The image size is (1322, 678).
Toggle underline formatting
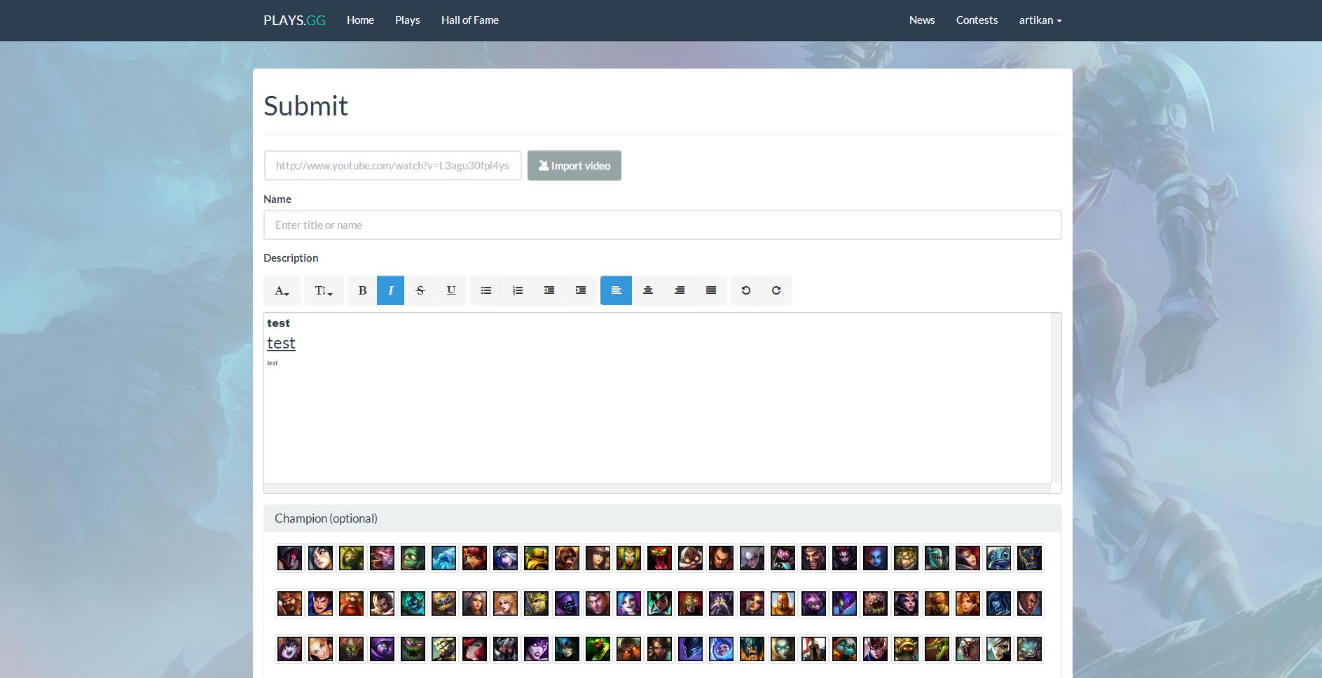pyautogui.click(x=451, y=290)
